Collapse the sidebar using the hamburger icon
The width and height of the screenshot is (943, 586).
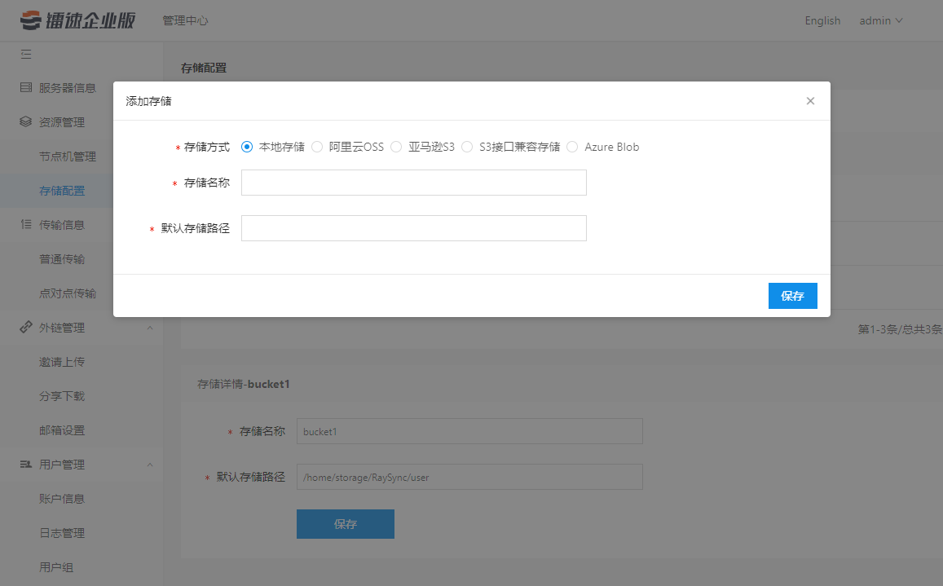click(x=25, y=54)
